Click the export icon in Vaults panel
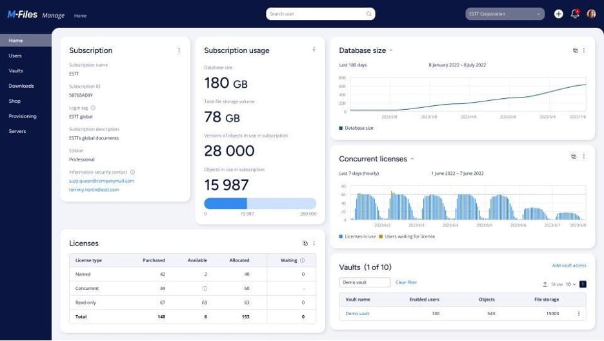604x341 pixels. point(545,284)
